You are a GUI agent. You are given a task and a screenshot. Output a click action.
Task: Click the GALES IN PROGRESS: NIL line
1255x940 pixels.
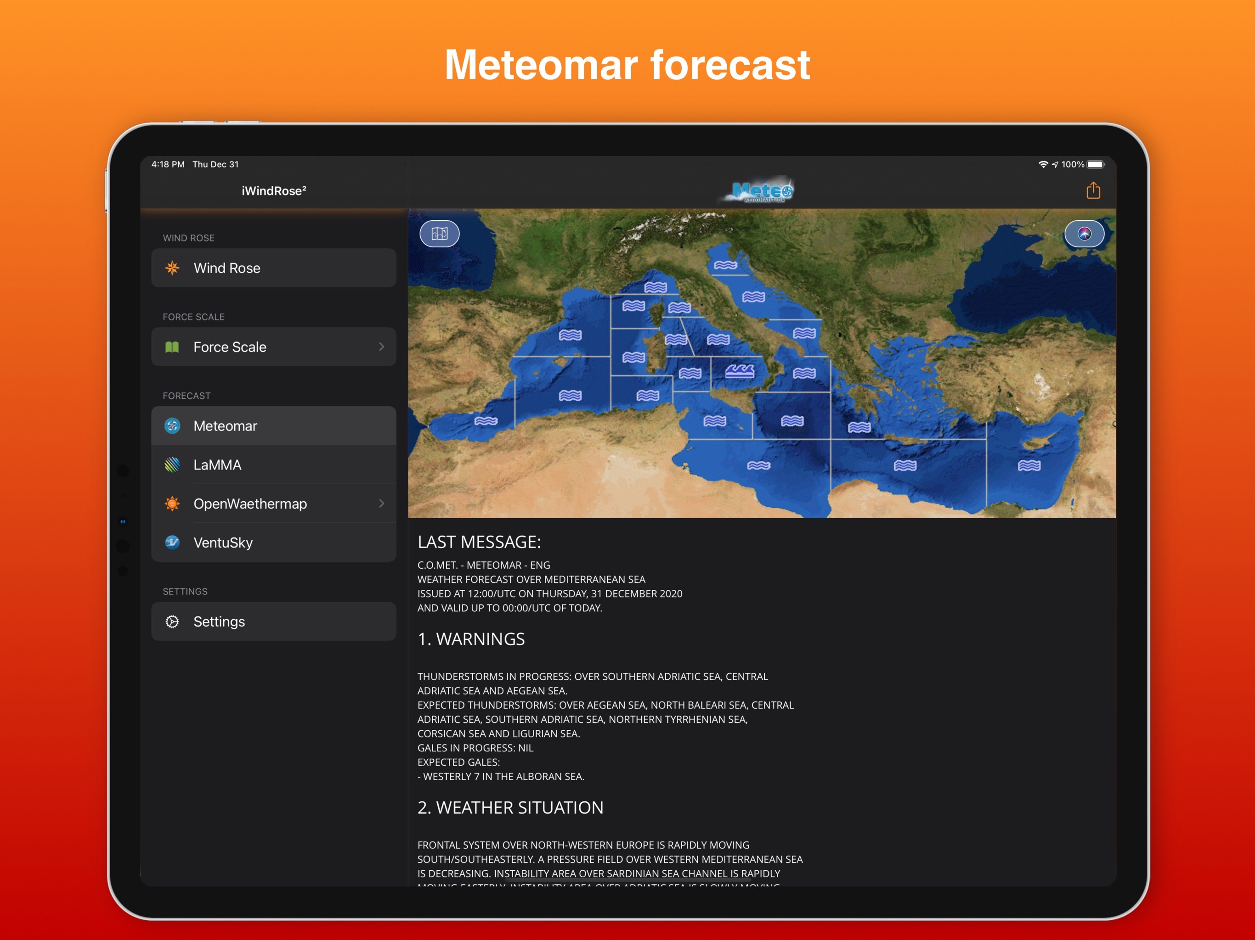(x=475, y=748)
